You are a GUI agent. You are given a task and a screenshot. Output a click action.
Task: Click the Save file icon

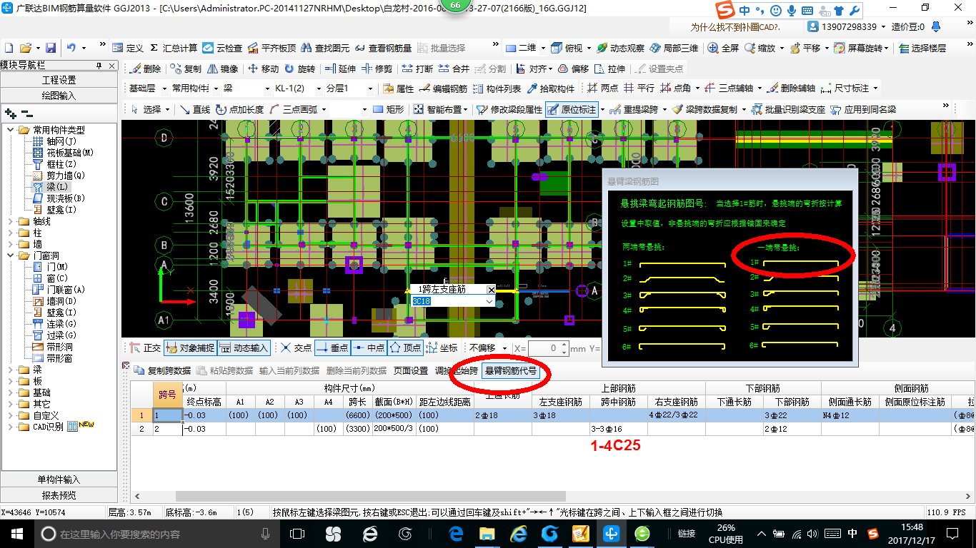coord(51,48)
